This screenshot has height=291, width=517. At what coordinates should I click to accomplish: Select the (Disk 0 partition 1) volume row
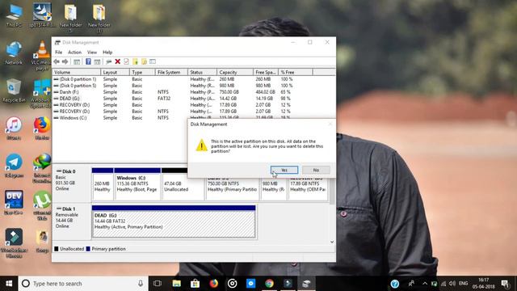pyautogui.click(x=194, y=79)
